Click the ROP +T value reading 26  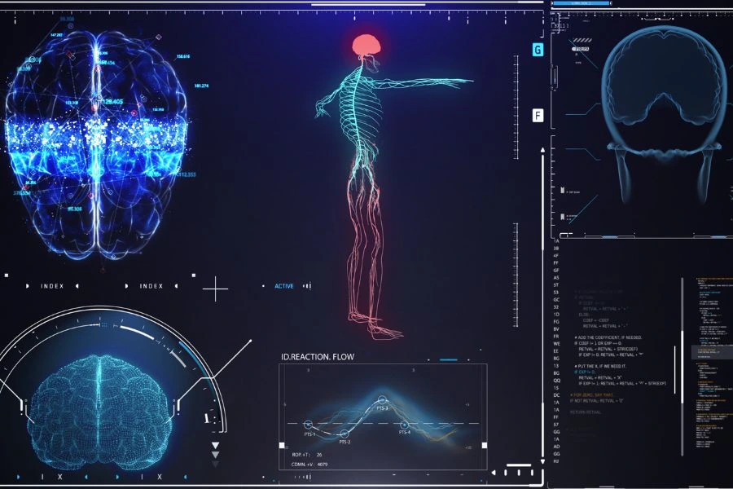tap(318, 455)
